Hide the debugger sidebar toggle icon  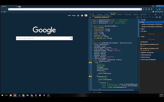137,17
